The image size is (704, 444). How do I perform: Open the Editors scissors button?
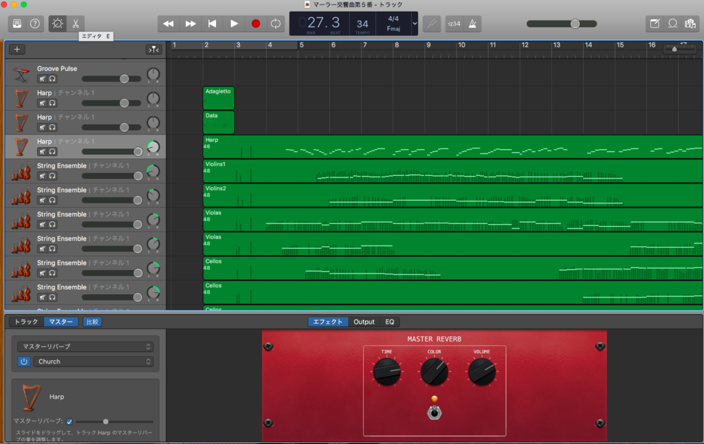76,23
